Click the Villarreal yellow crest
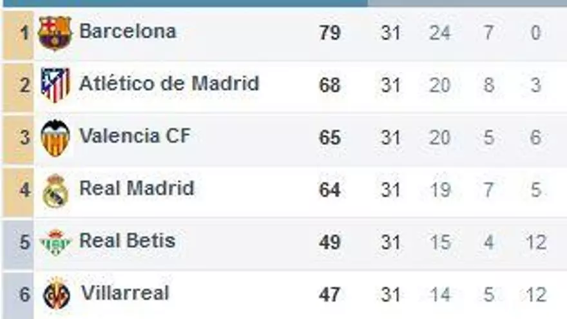 point(56,295)
